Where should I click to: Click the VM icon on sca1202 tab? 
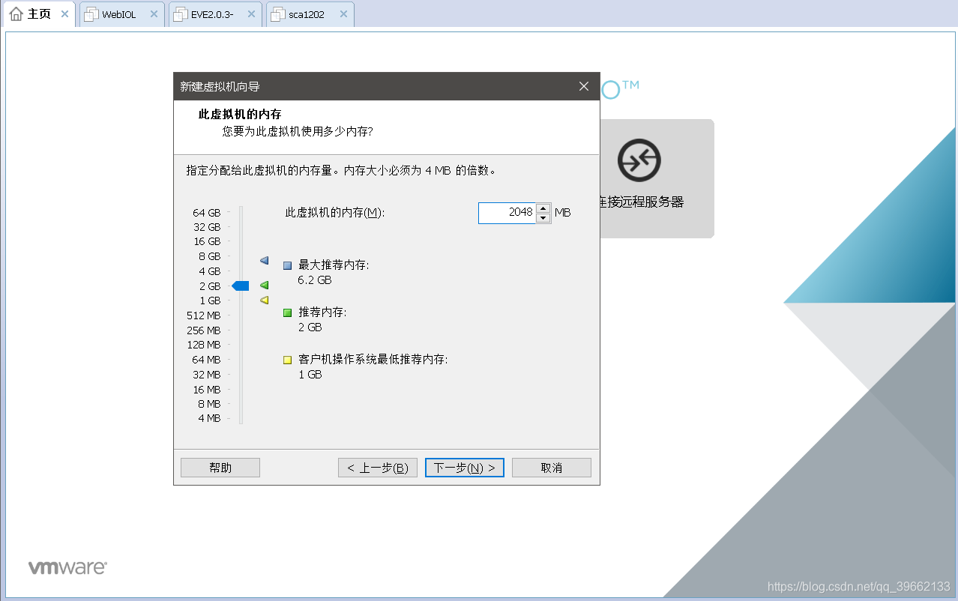point(277,14)
